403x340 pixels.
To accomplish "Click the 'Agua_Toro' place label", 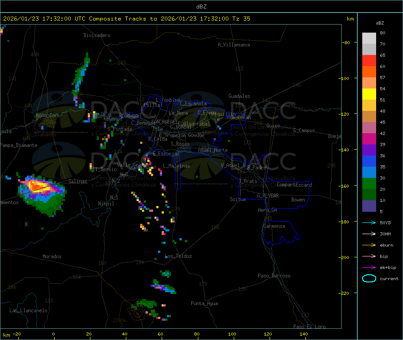I will tap(48, 115).
